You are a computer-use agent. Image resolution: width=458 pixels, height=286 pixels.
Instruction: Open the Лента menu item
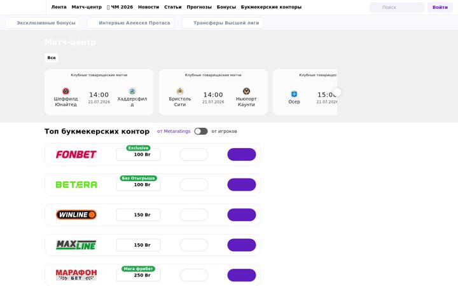(59, 7)
